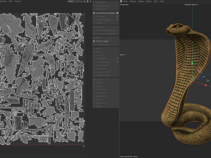The image size is (211, 158).
Task: Choose the Store UV command
Action: [x=105, y=100]
